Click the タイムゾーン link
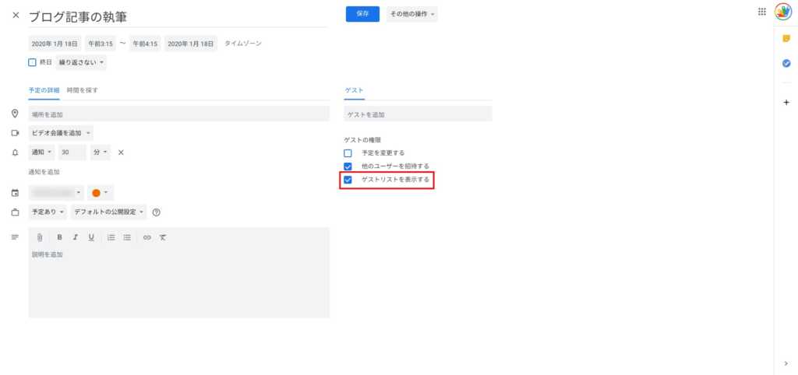The height and width of the screenshot is (375, 798). pos(243,44)
